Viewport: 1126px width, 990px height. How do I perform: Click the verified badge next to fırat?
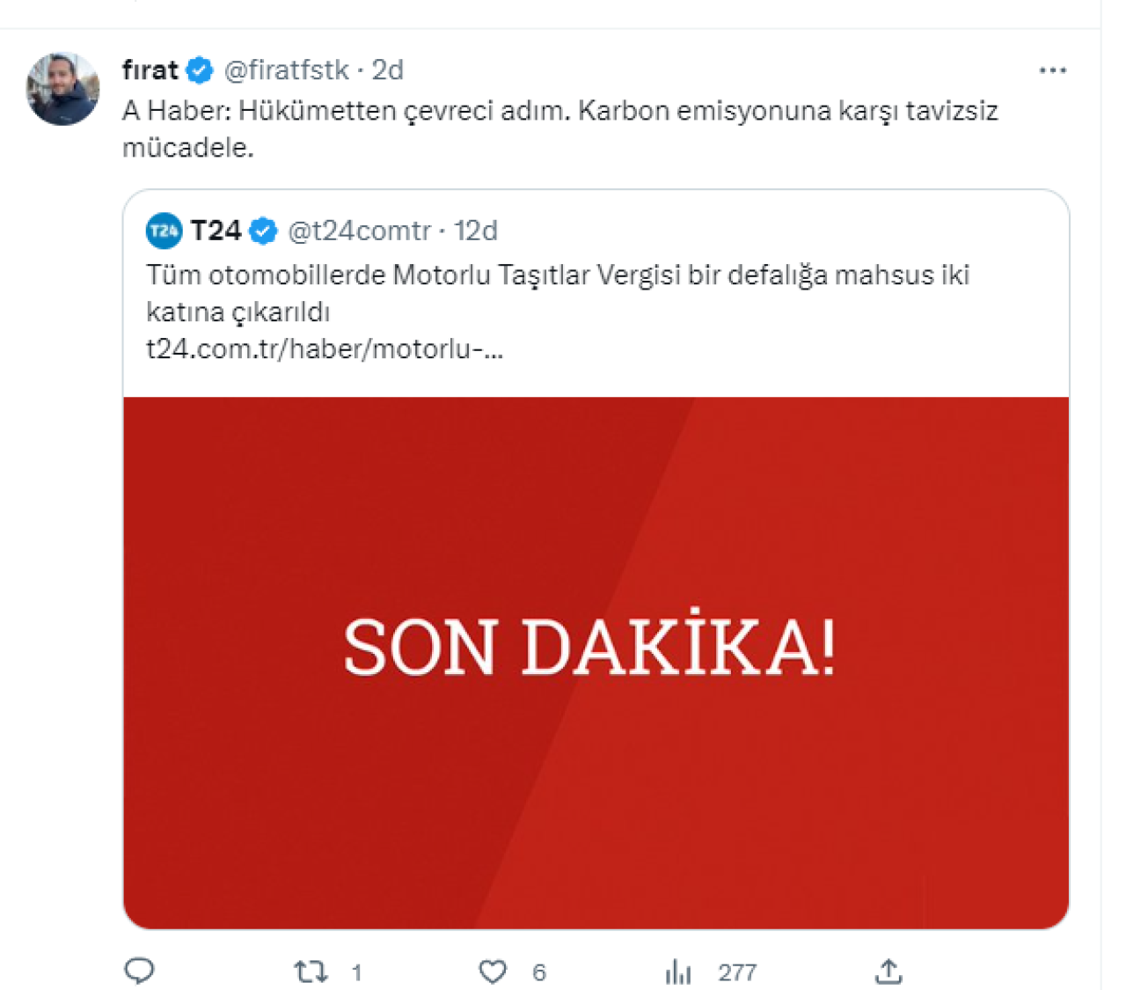[201, 70]
